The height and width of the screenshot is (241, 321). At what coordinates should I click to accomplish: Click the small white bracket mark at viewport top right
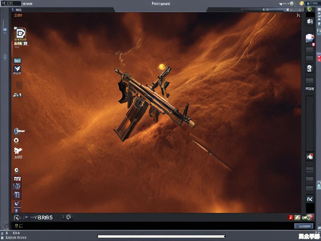coord(298,15)
